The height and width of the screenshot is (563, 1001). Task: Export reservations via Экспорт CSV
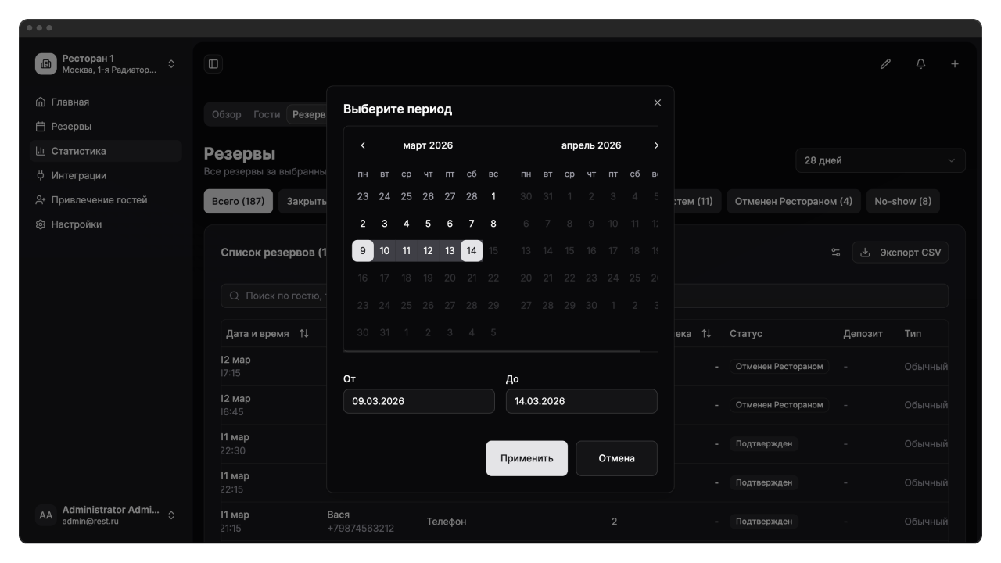click(x=900, y=253)
